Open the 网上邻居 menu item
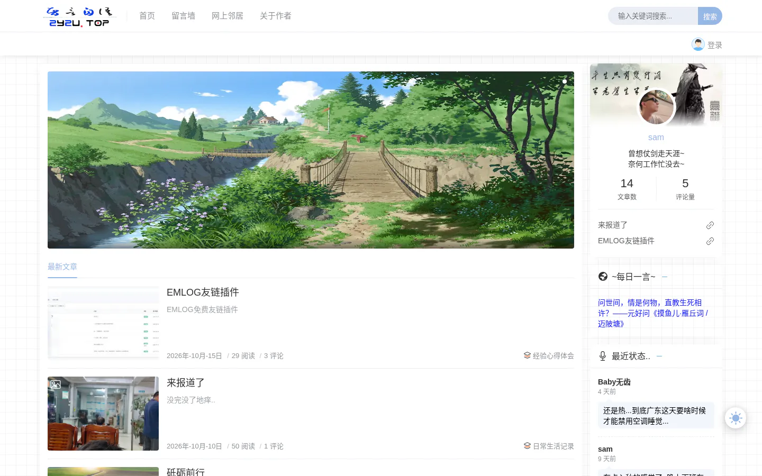 (x=228, y=16)
